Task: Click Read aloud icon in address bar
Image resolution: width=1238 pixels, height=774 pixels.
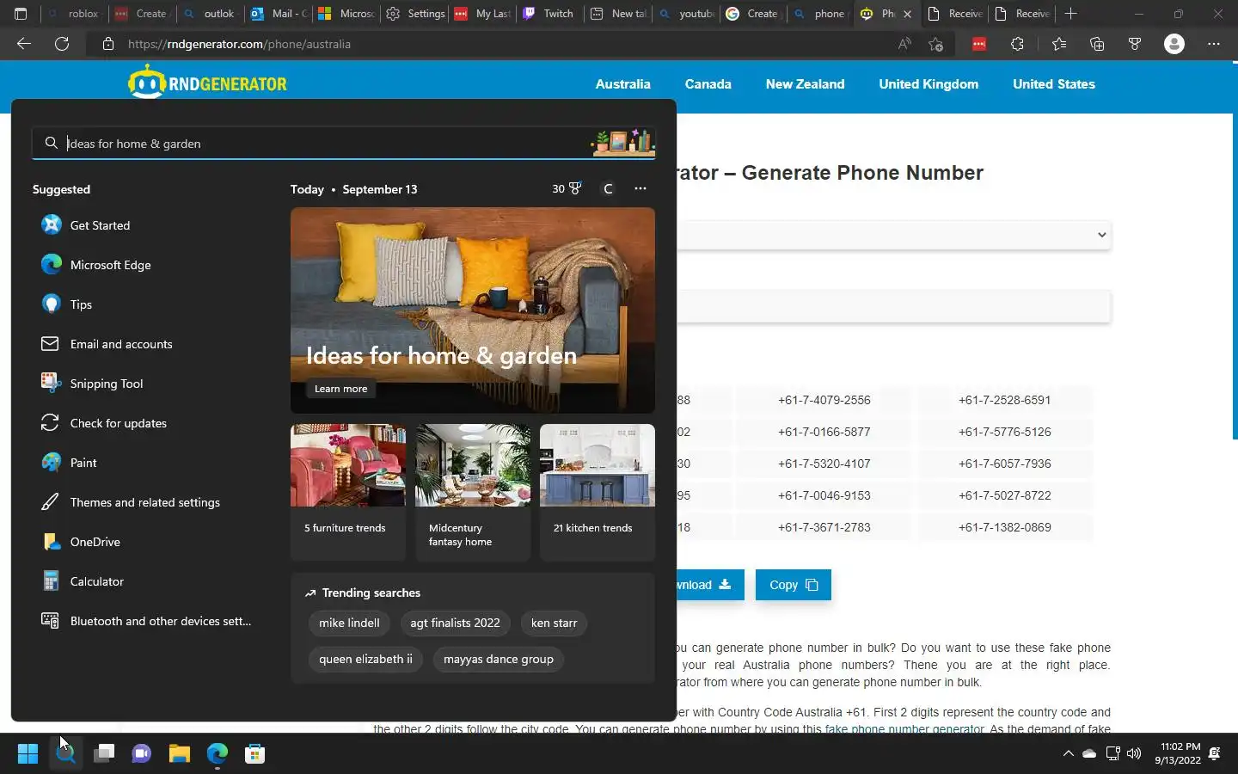Action: [904, 44]
